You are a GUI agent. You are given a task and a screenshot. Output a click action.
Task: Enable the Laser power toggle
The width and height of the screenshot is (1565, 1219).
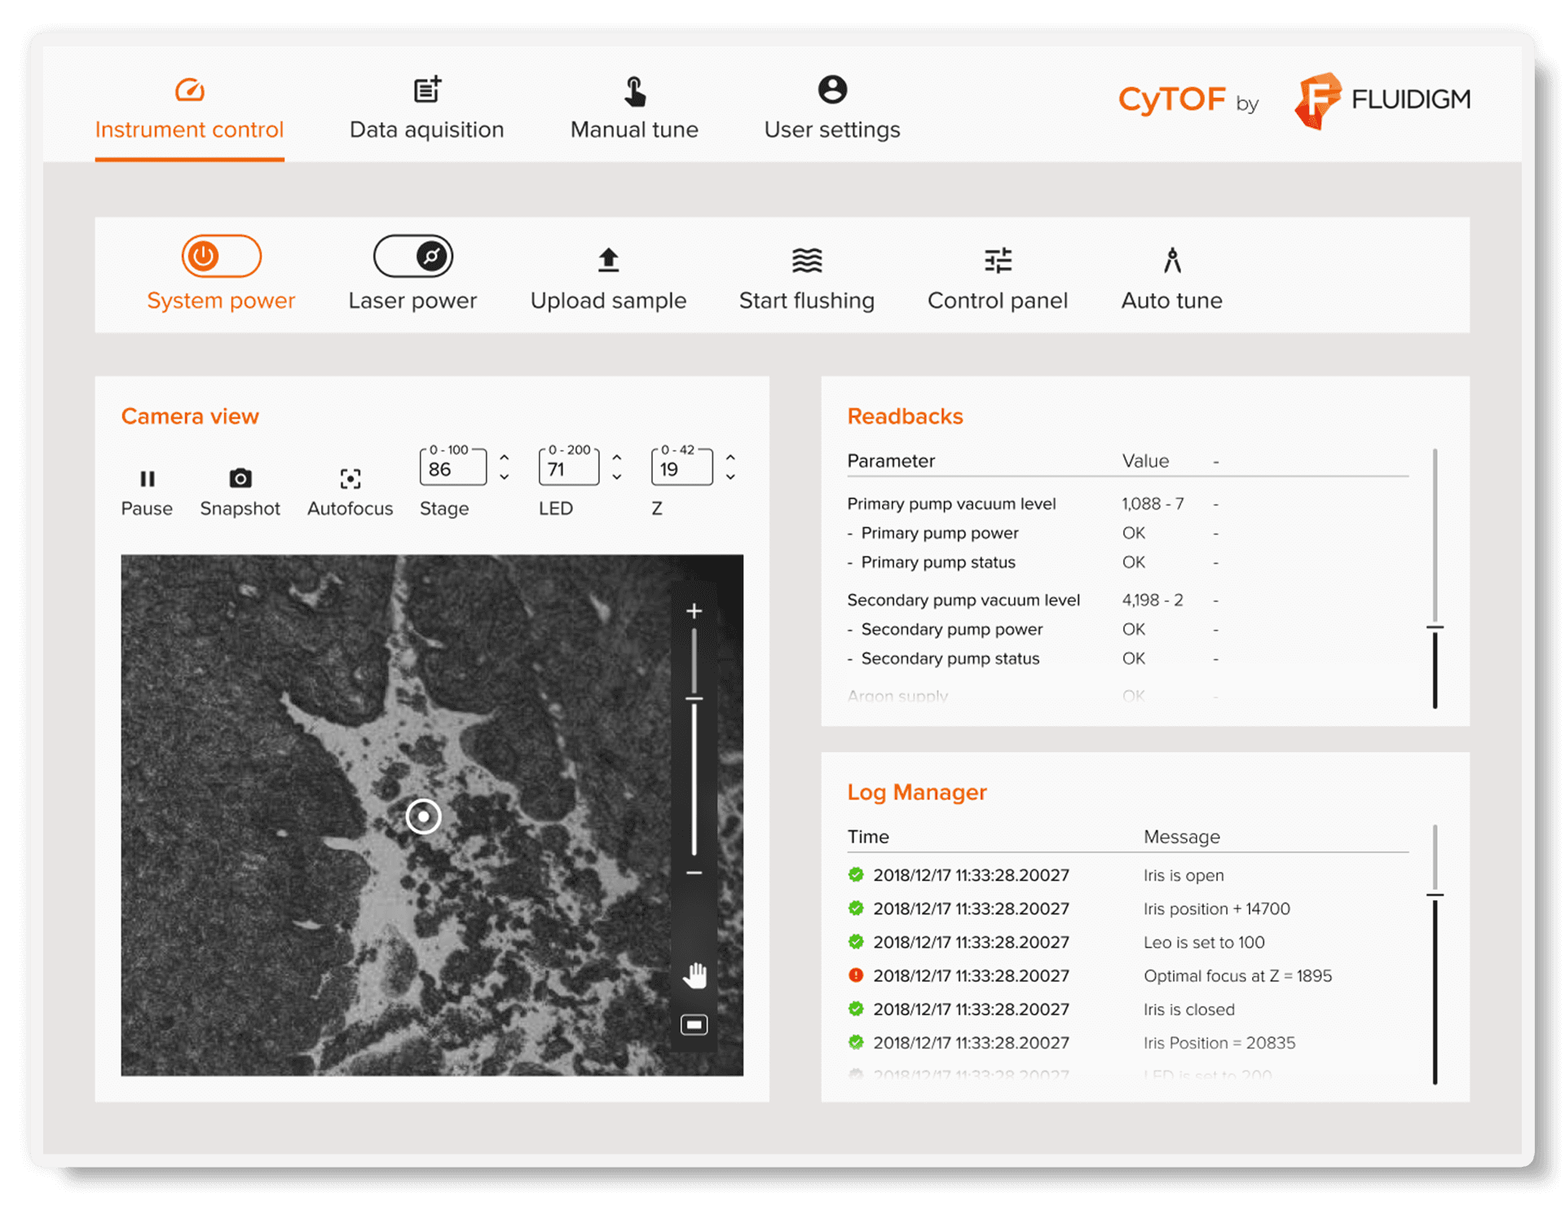click(412, 257)
